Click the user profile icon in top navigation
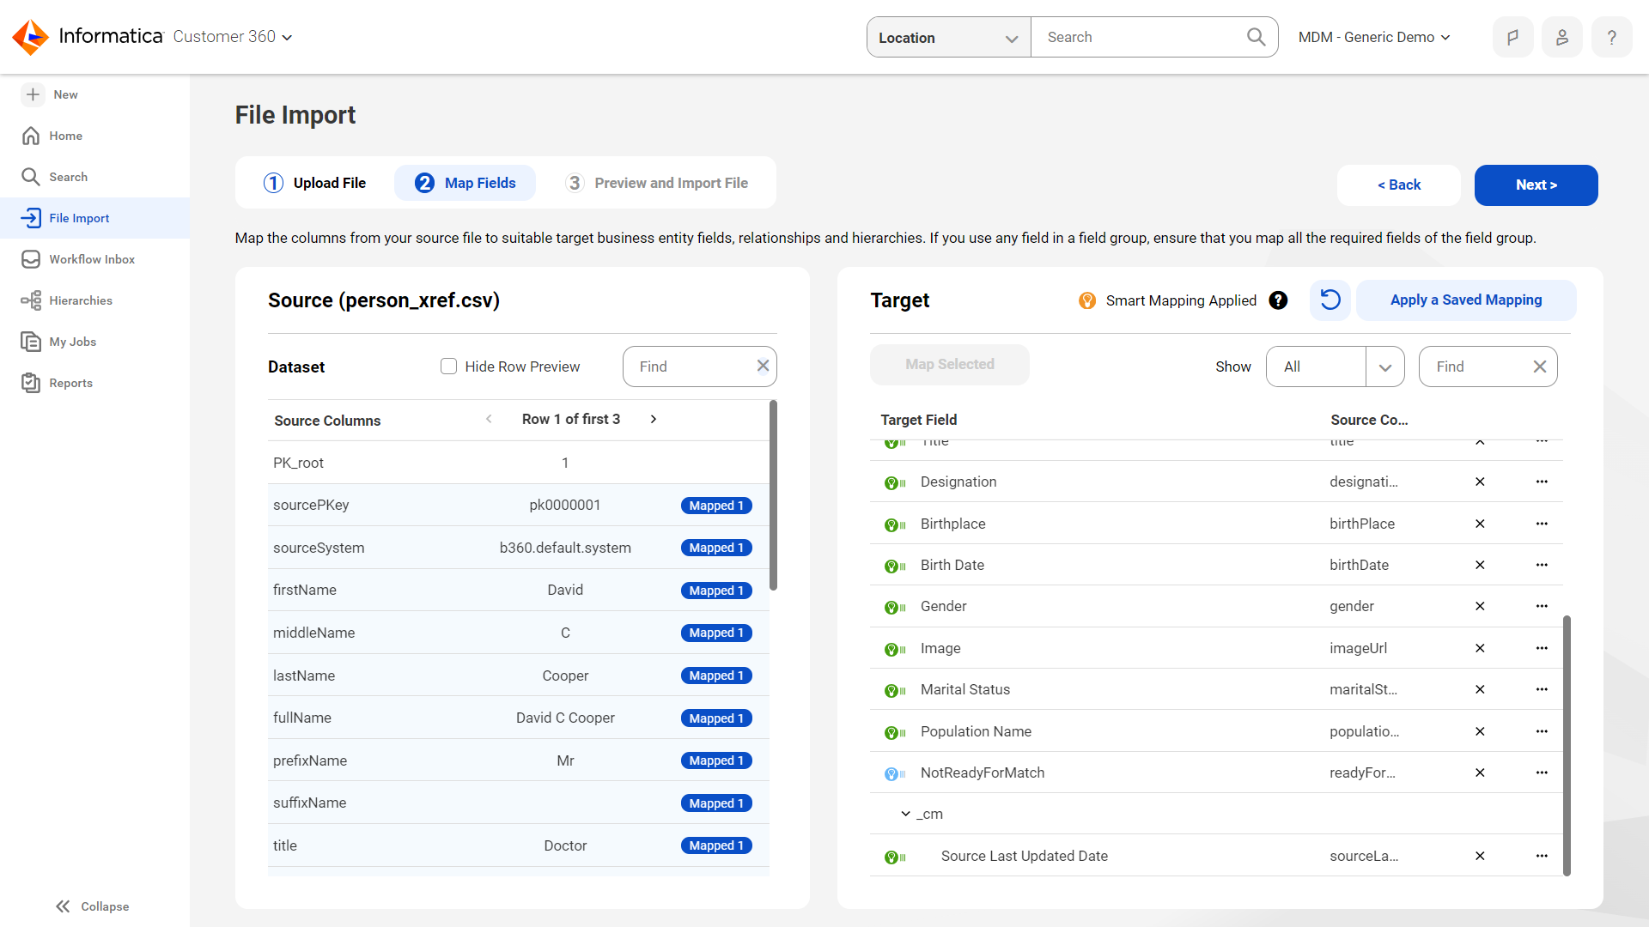 [x=1561, y=36]
